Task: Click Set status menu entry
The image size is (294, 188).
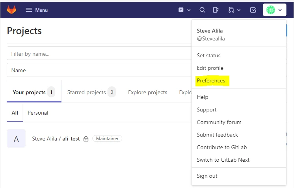Action: tap(208, 55)
